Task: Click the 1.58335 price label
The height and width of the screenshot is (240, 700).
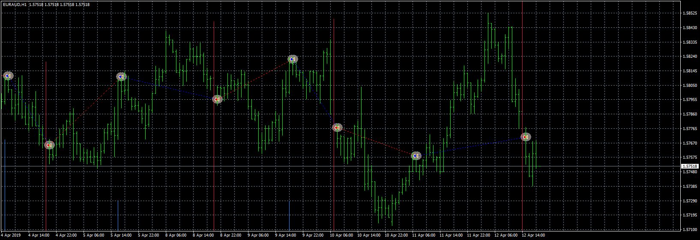Action: tap(690, 42)
